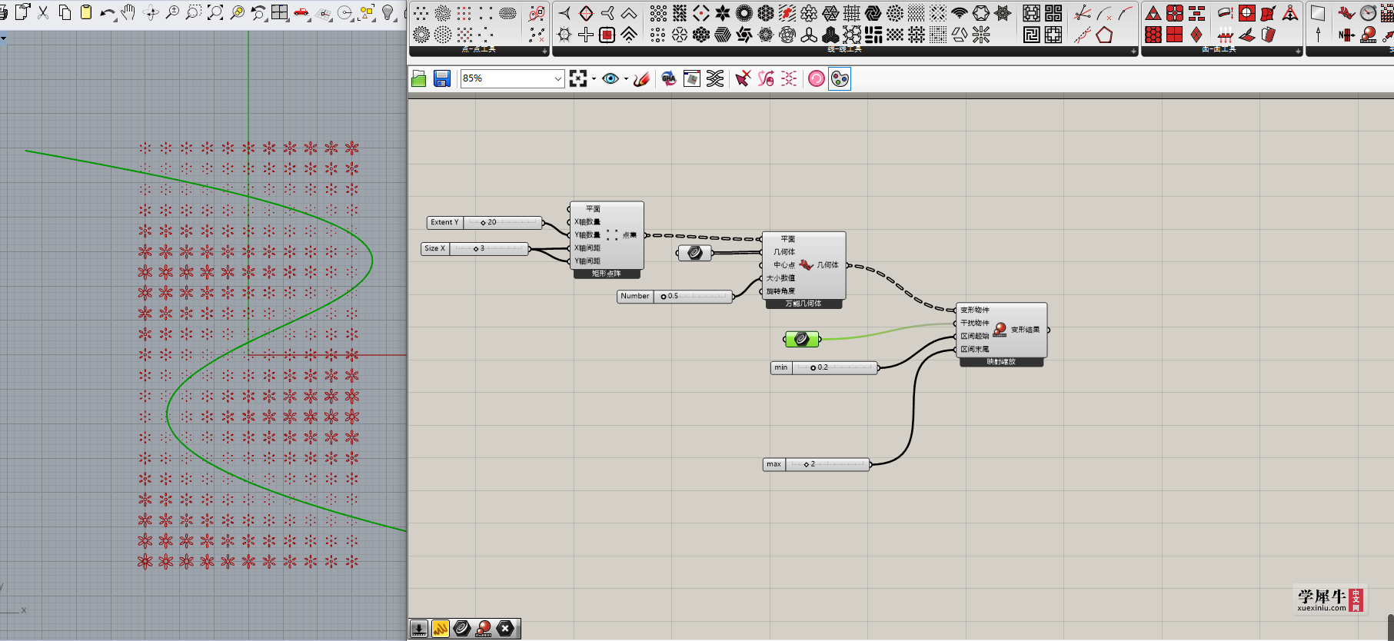Viewport: 1394px width, 641px height.
Task: Select the grey geometry parameter node
Action: click(695, 253)
